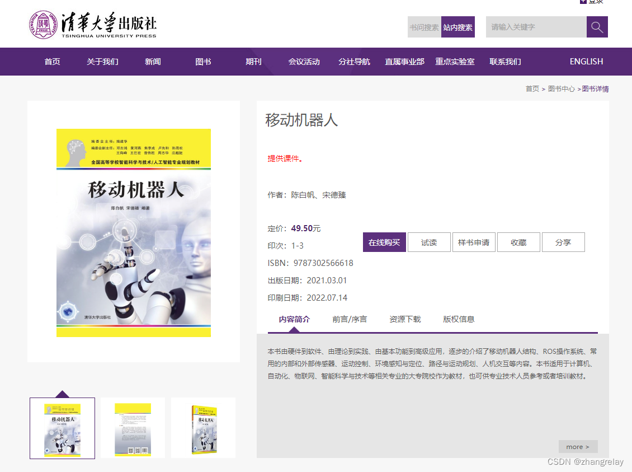The height and width of the screenshot is (472, 632).
Task: Focus the keyword search input field
Action: (x=536, y=27)
